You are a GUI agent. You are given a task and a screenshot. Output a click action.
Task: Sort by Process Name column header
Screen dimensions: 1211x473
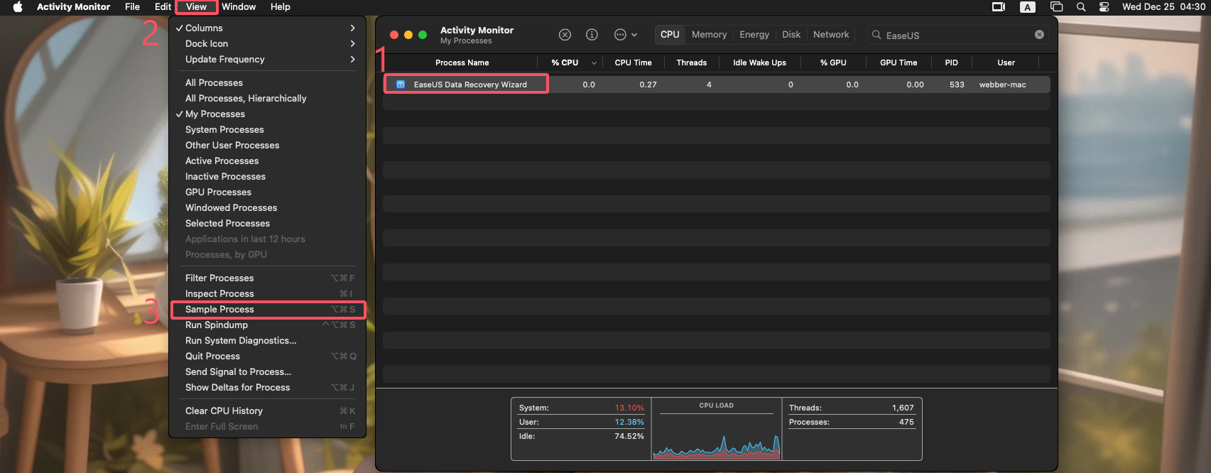[462, 62]
